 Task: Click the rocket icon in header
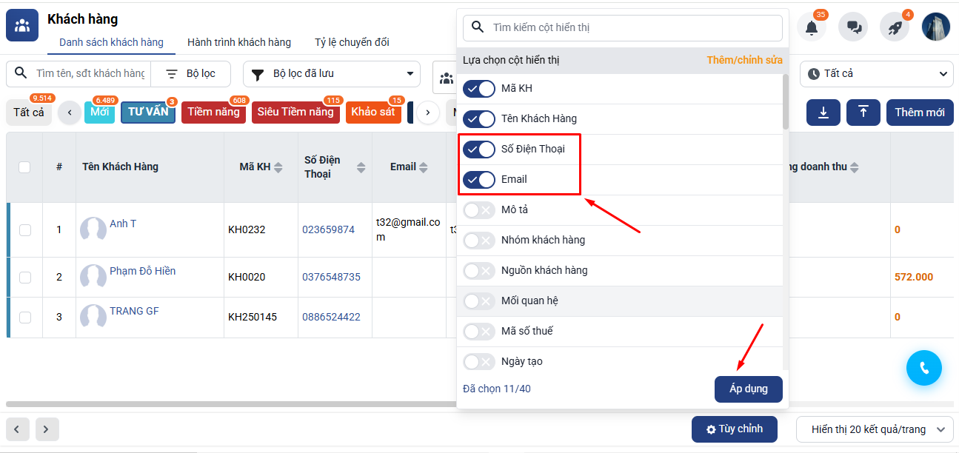tap(895, 27)
